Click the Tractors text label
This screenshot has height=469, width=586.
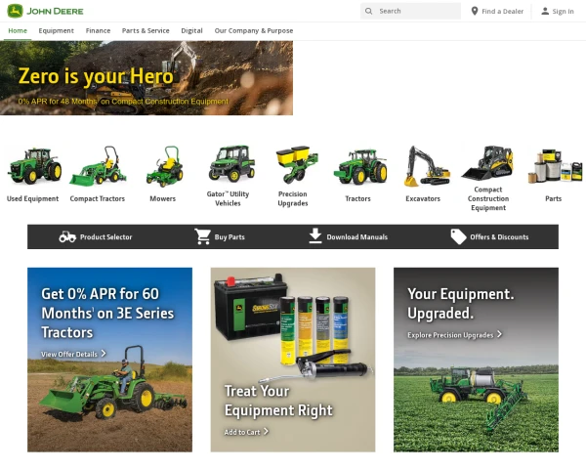pos(357,198)
